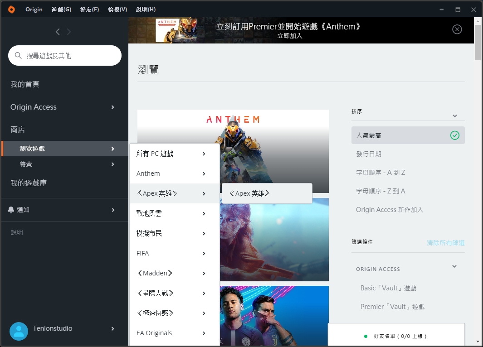This screenshot has width=483, height=347.
Task: Collapse the ORIGIN ACCESS filter chevron
Action: (454, 266)
